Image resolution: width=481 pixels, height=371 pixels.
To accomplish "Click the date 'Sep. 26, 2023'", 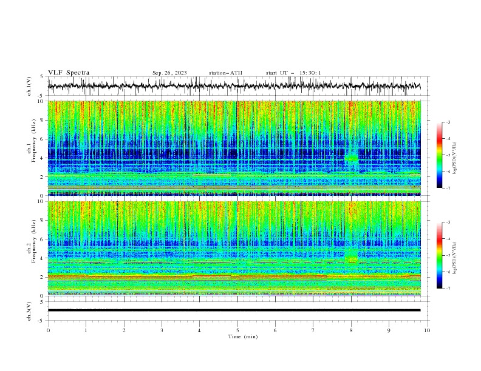I will point(169,73).
